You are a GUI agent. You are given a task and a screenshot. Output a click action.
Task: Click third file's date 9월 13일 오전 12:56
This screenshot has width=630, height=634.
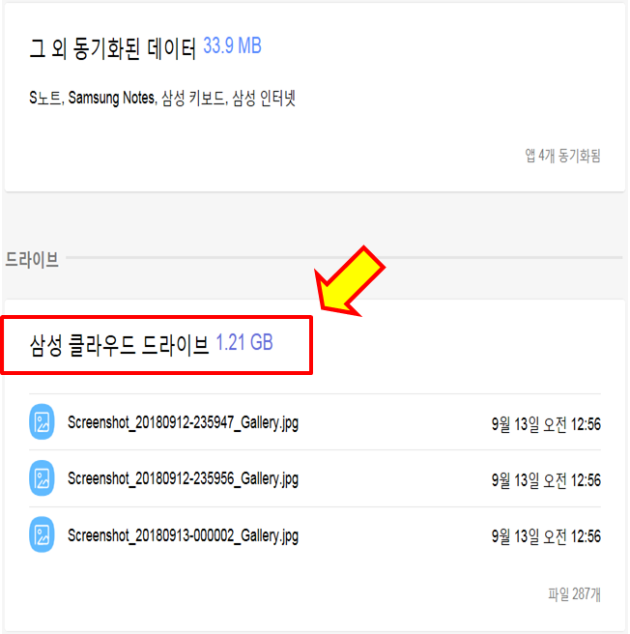pos(546,536)
